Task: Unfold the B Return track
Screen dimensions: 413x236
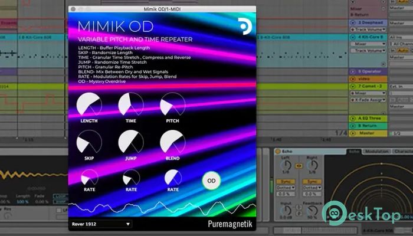Action: (x=353, y=126)
